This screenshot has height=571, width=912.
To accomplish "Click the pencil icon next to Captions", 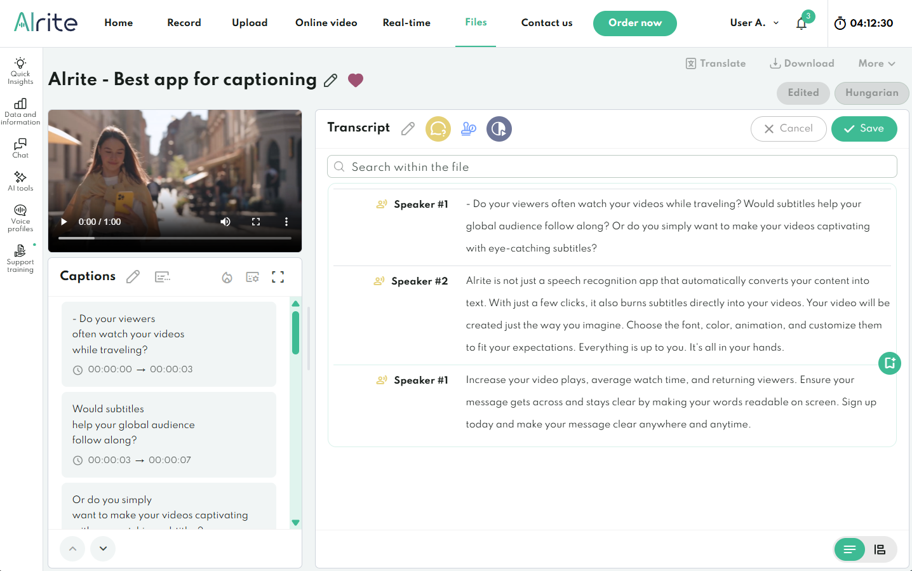I will [x=133, y=277].
